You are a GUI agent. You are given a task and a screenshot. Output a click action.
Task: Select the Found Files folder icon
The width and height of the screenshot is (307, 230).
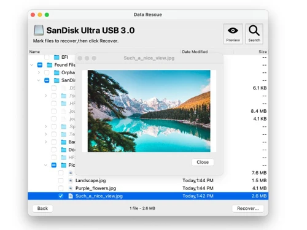[50, 65]
